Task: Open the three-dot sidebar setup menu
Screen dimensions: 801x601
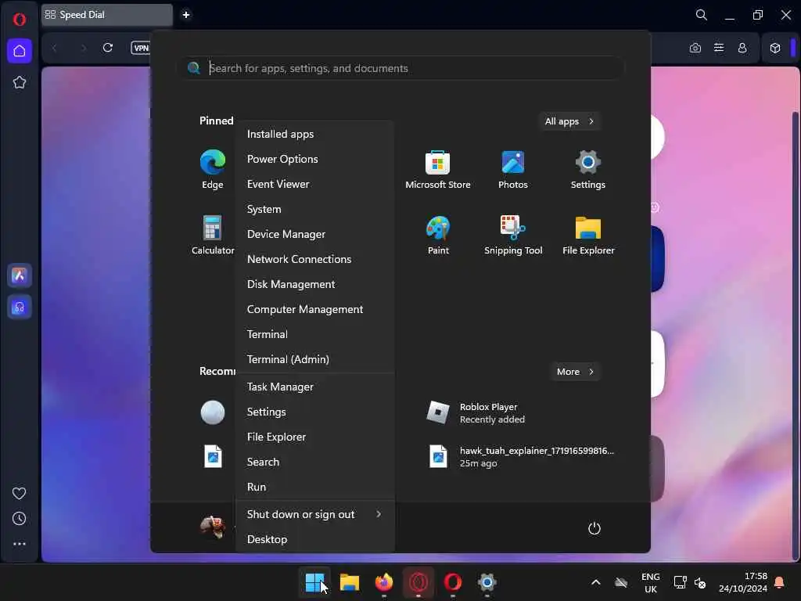Action: click(x=20, y=544)
